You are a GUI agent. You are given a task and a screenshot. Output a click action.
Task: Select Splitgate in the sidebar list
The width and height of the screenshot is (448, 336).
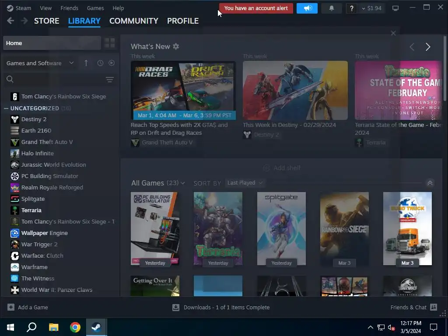pos(33,199)
